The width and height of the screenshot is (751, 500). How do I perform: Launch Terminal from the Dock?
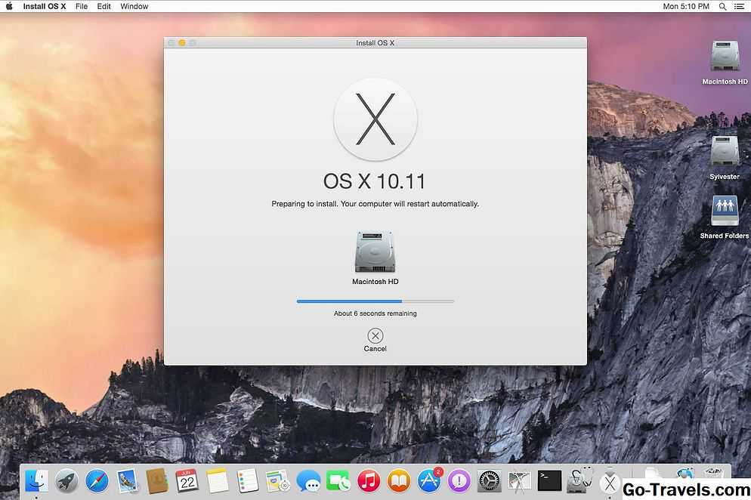pyautogui.click(x=549, y=480)
